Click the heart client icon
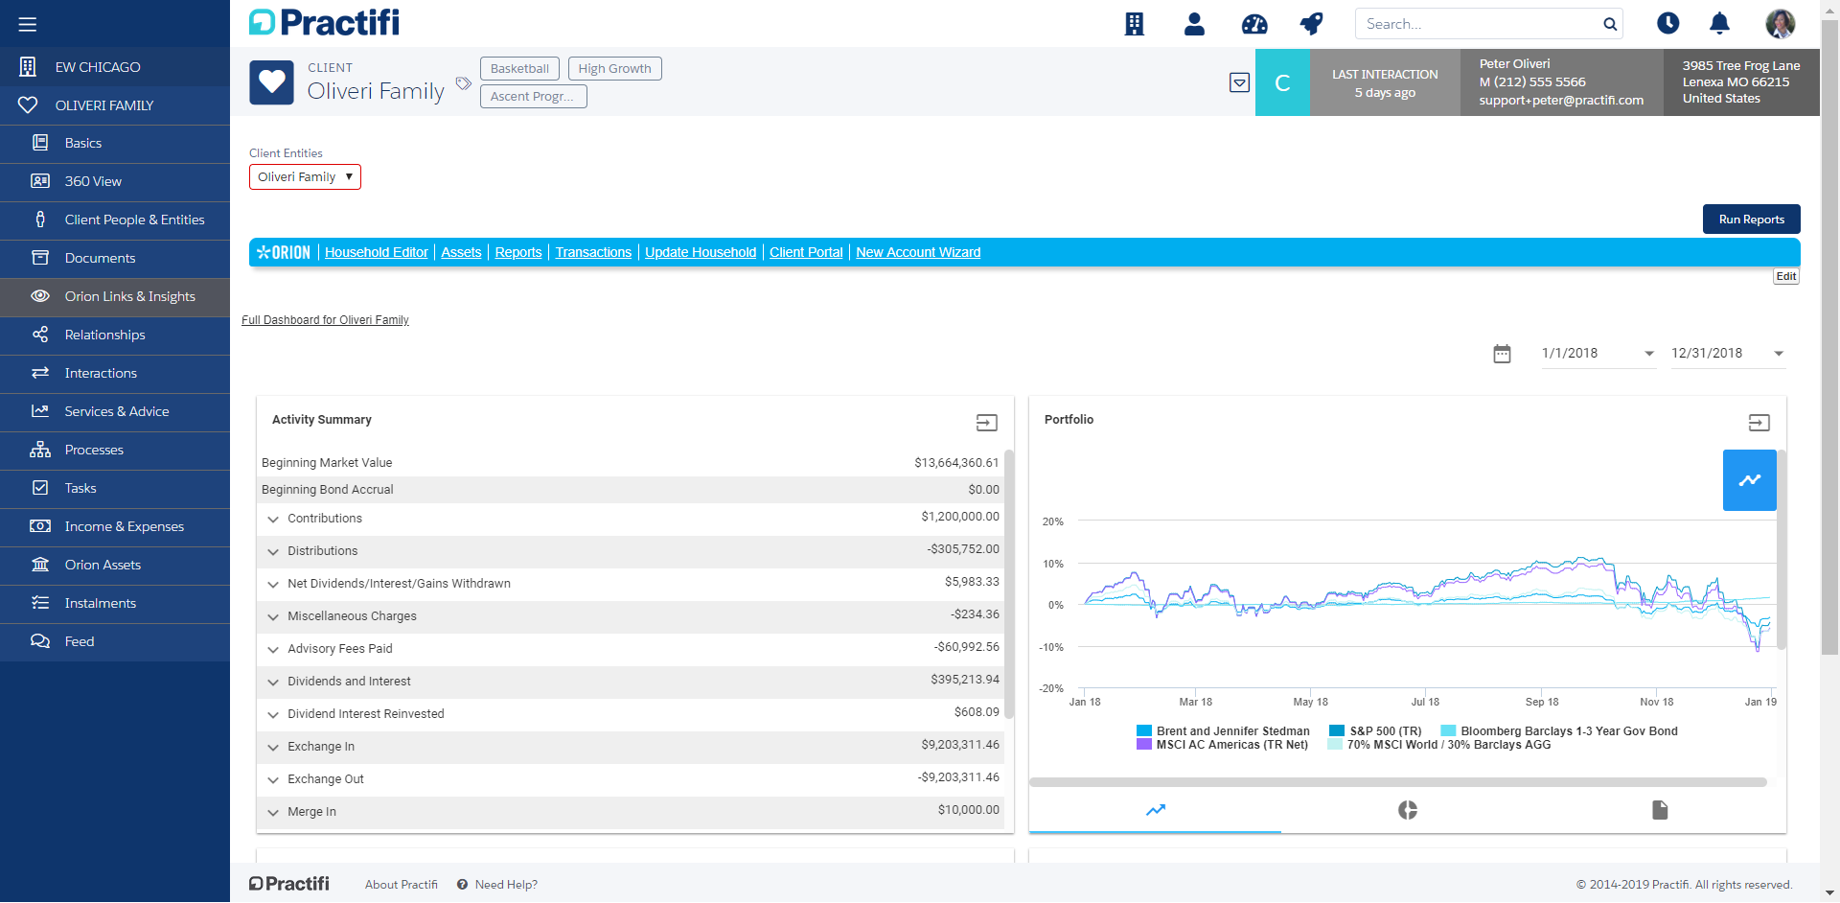Screen dimensions: 1840x903 pyautogui.click(x=271, y=82)
